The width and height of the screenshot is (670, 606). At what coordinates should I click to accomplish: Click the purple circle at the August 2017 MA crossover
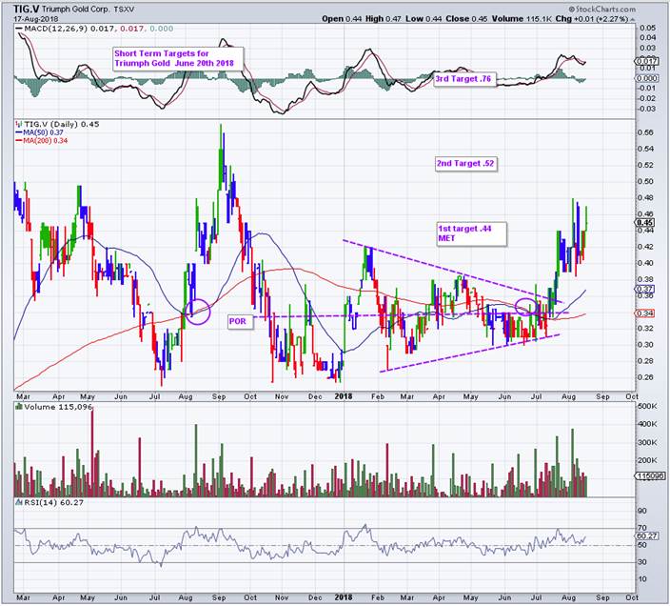click(197, 311)
